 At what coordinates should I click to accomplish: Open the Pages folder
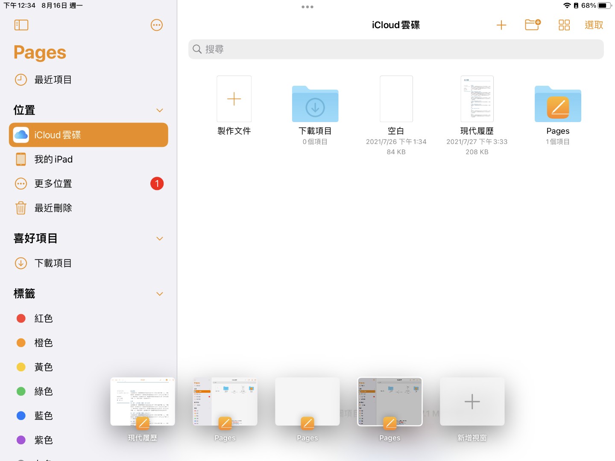pyautogui.click(x=557, y=105)
